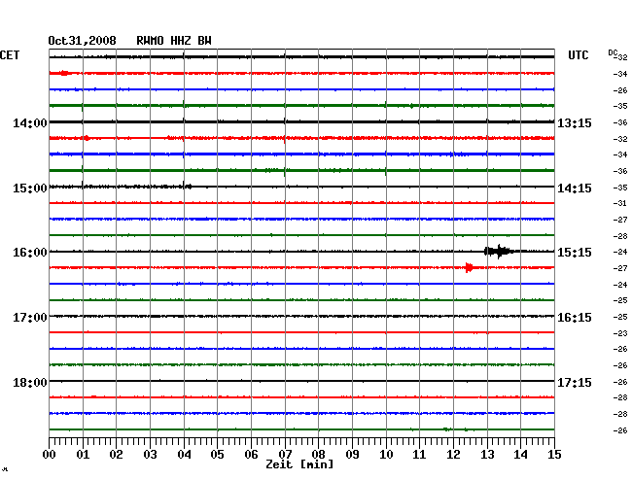Click minute tick label 12
The width and height of the screenshot is (632, 480).
point(453,455)
